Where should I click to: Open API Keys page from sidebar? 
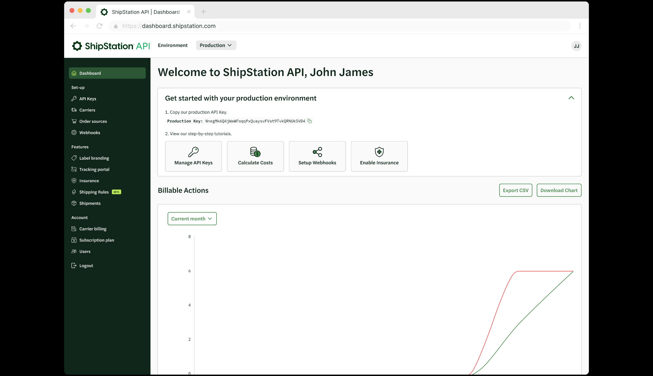point(87,99)
